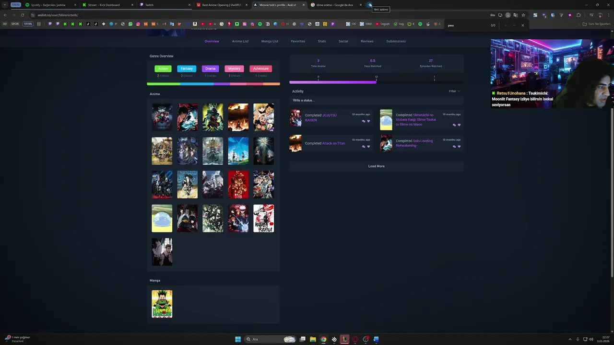The width and height of the screenshot is (614, 345).
Task: Click the Load More button
Action: (377, 166)
